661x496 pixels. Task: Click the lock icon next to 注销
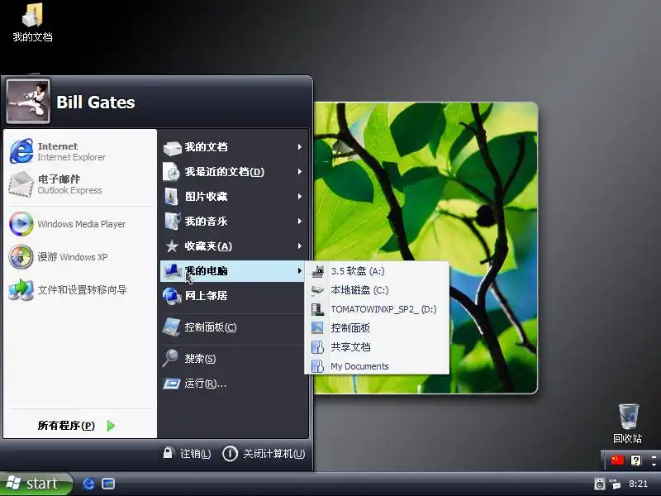pos(168,453)
